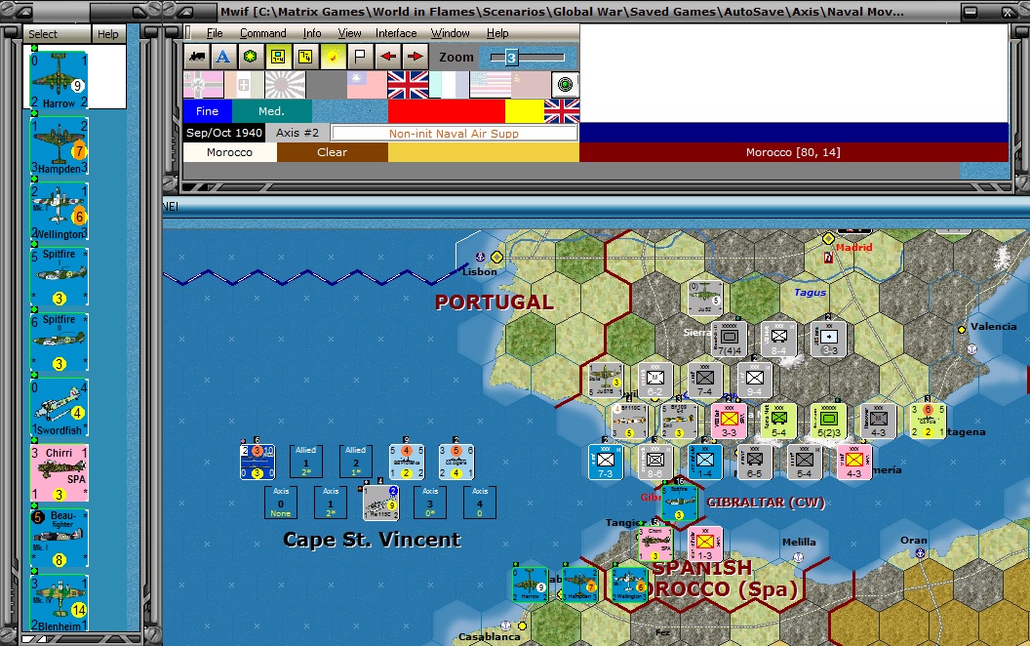Select the Swordfish unit in the side list

59,408
